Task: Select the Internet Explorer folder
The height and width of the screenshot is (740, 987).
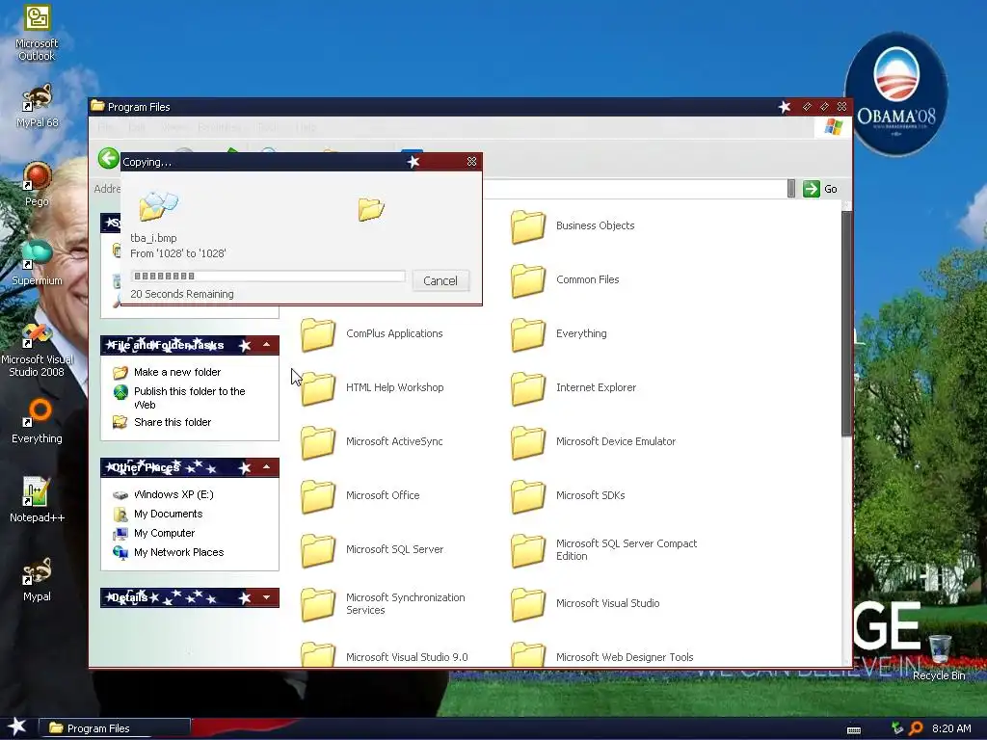Action: [x=574, y=388]
